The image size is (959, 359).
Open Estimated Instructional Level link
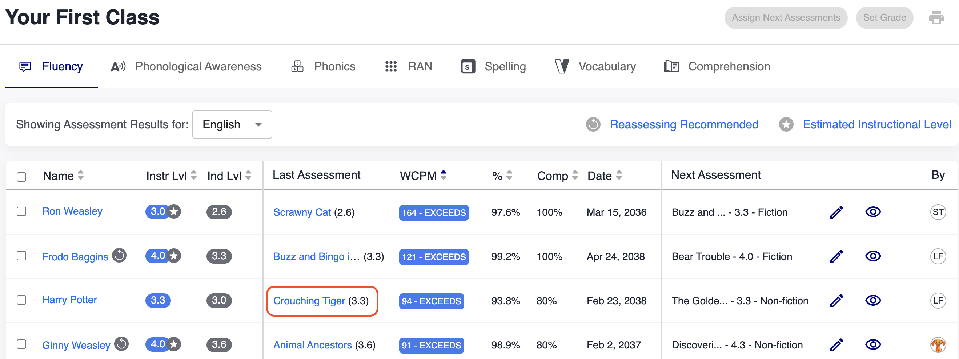pyautogui.click(x=877, y=124)
